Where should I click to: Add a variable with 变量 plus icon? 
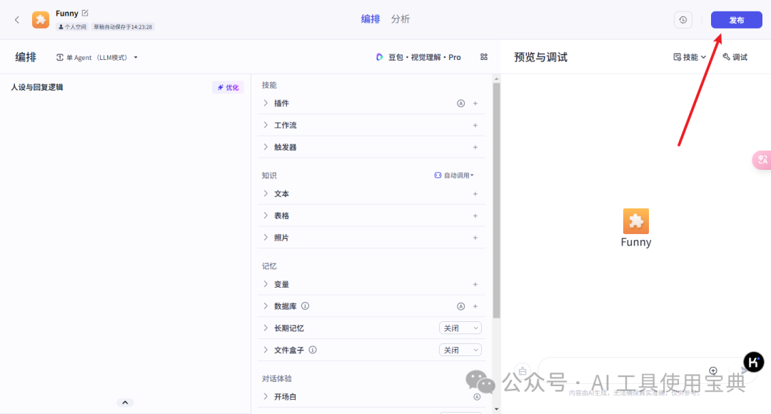(x=475, y=284)
